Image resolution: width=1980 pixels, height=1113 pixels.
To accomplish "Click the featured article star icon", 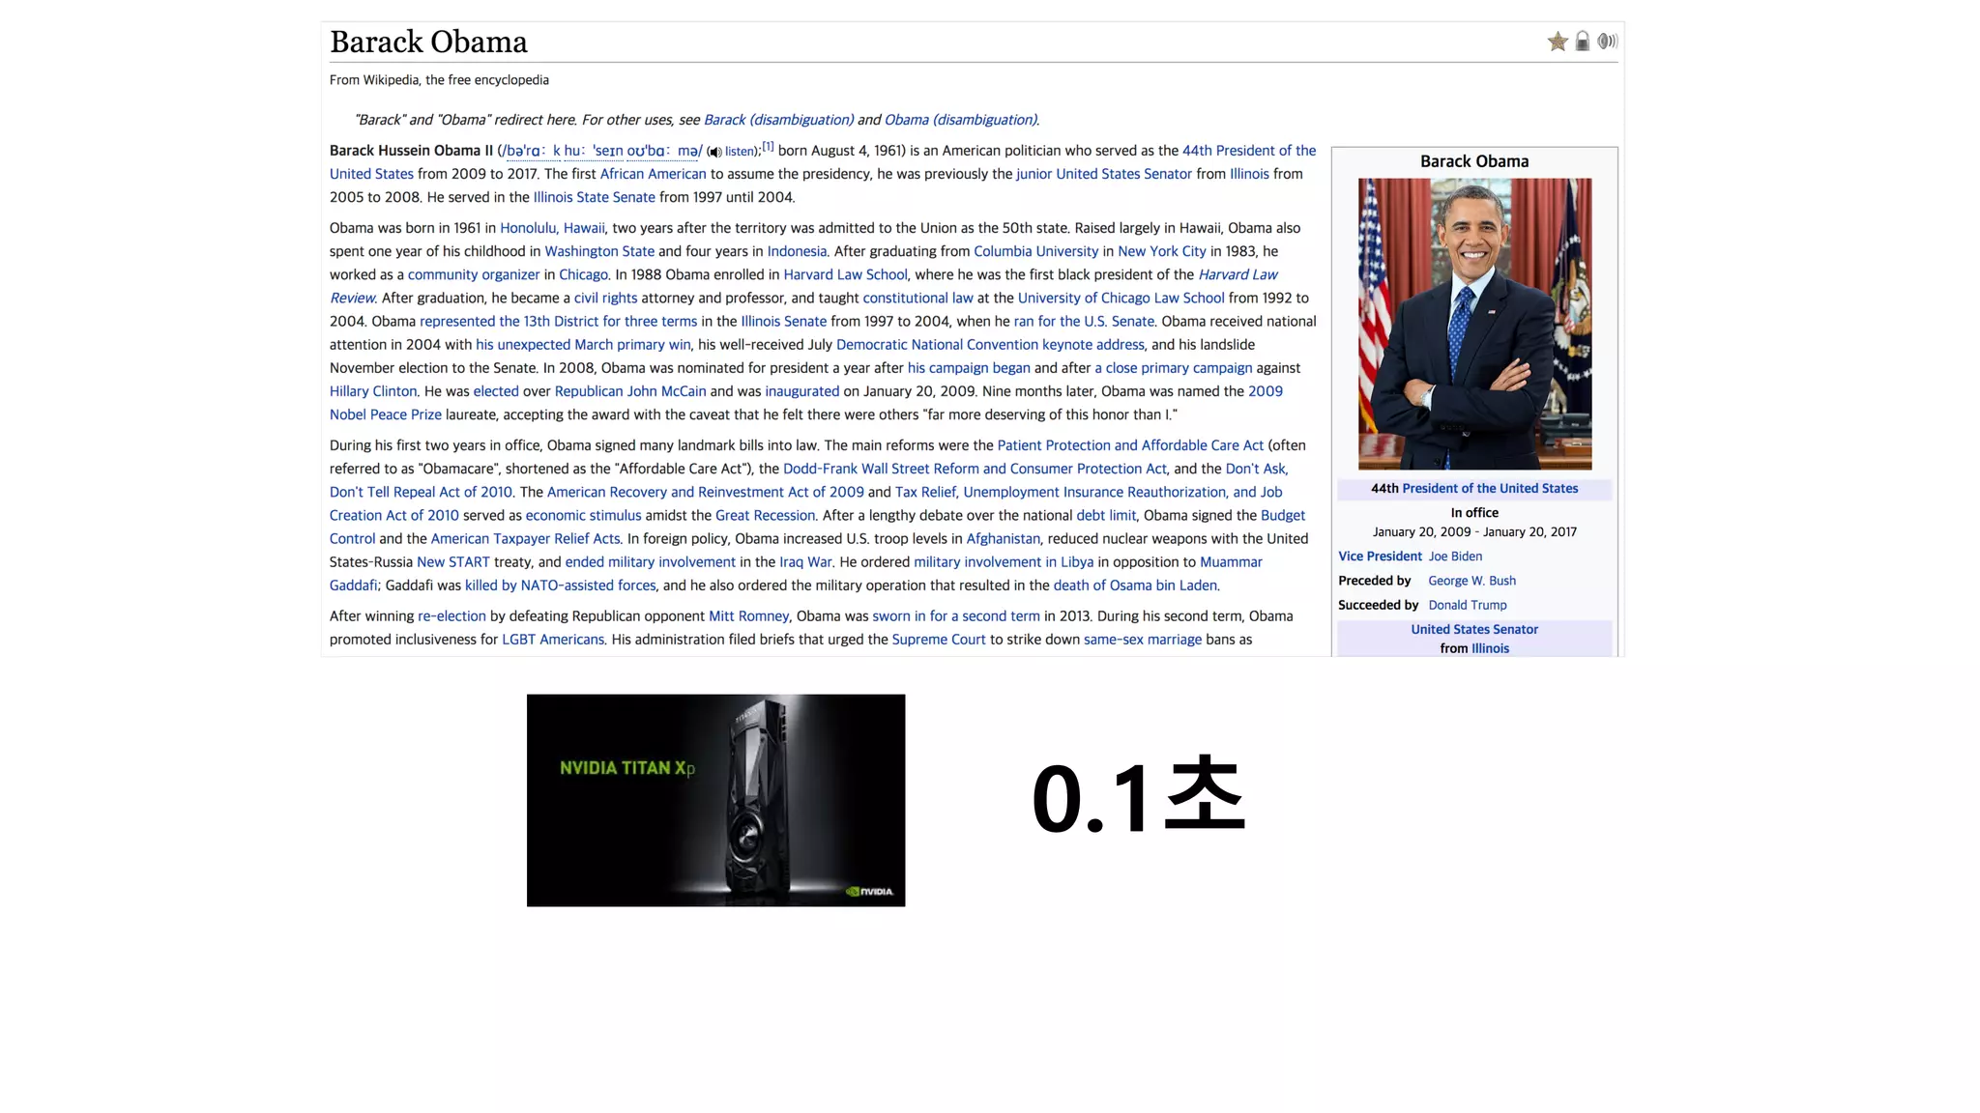I will click(1557, 42).
